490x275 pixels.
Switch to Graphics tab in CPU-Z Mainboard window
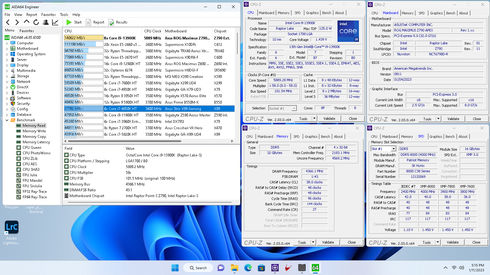point(436,13)
